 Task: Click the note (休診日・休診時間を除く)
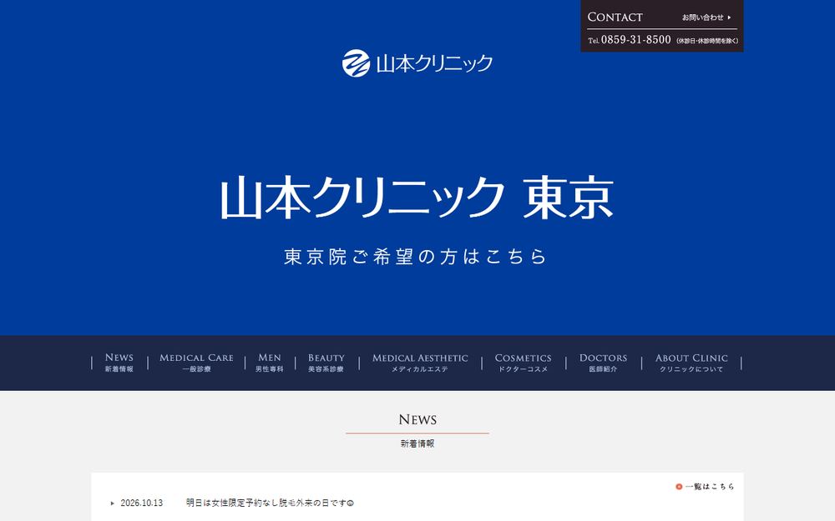click(706, 40)
